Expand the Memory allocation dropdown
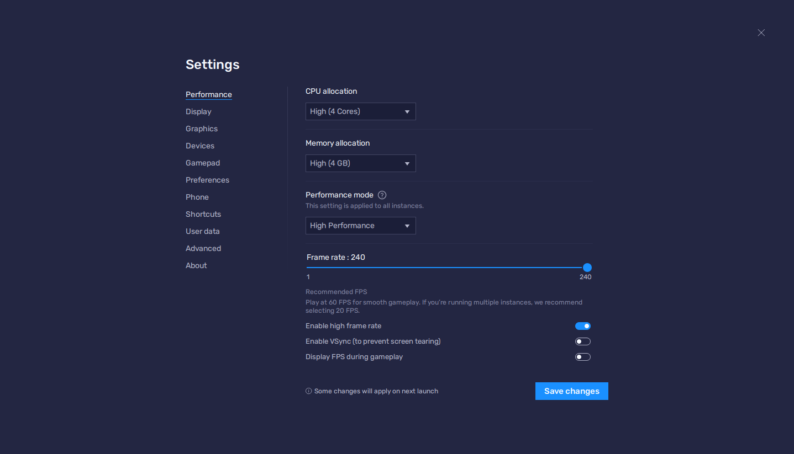This screenshot has width=794, height=454. click(361, 163)
